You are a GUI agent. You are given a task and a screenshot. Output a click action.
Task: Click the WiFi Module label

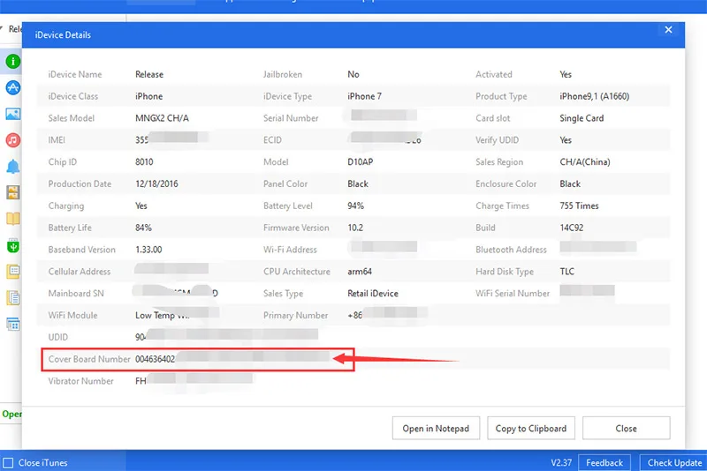click(72, 316)
